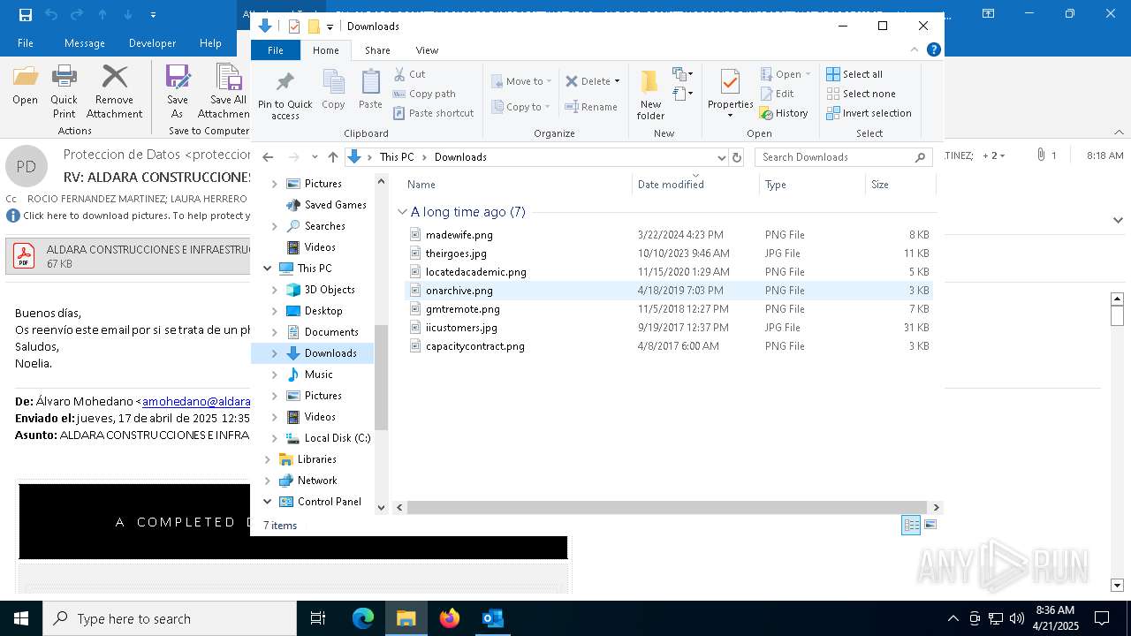Open Outlook Developer tab
Screen dimensions: 1131x636
(x=152, y=43)
